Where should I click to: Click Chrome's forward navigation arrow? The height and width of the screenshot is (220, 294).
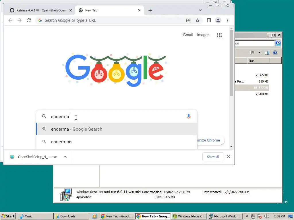[20, 20]
